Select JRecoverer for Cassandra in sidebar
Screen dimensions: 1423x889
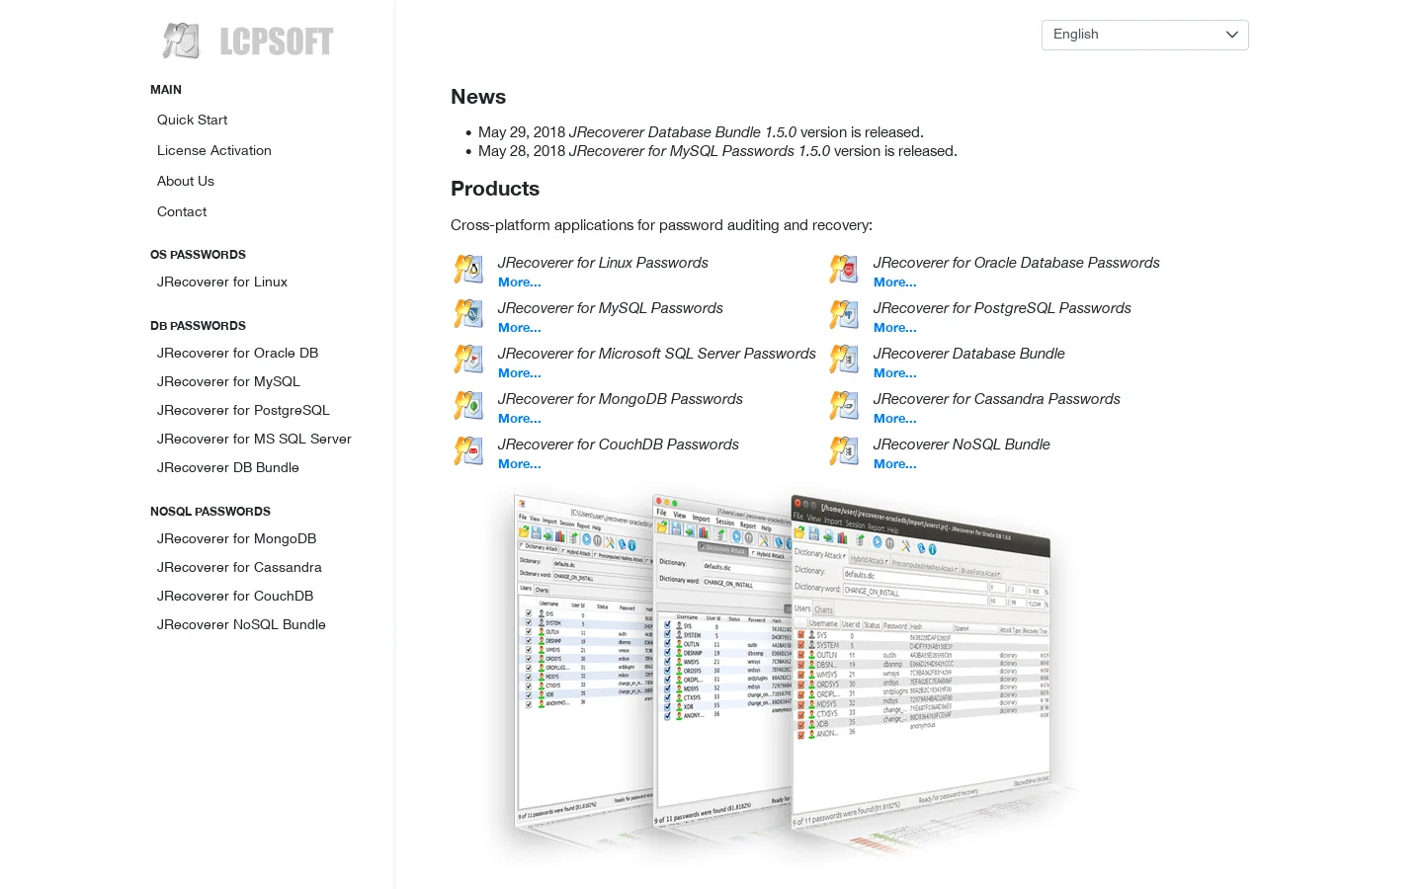[239, 567]
